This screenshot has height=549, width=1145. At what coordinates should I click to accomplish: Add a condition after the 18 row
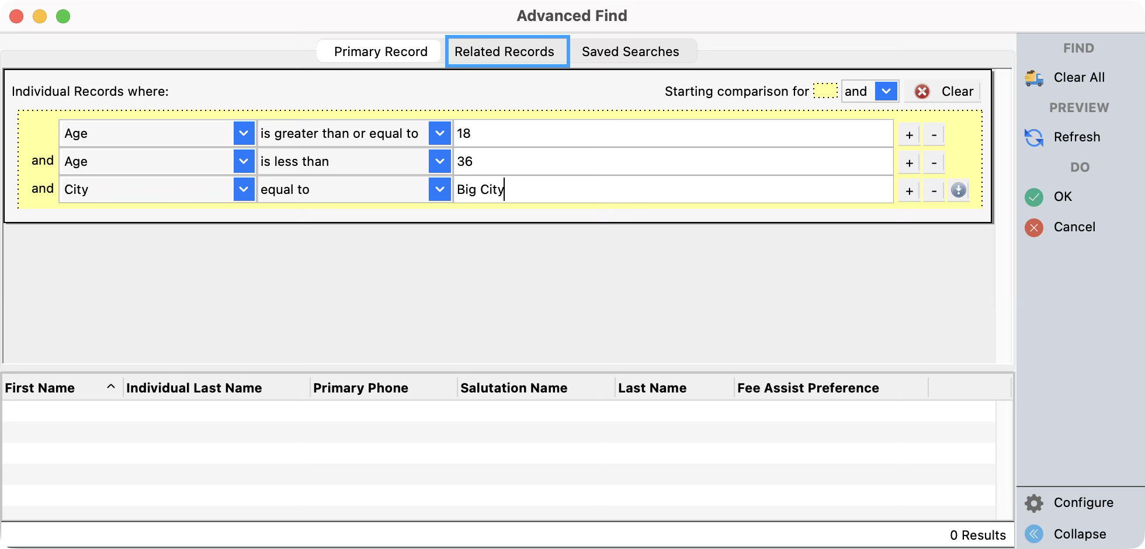(x=909, y=135)
